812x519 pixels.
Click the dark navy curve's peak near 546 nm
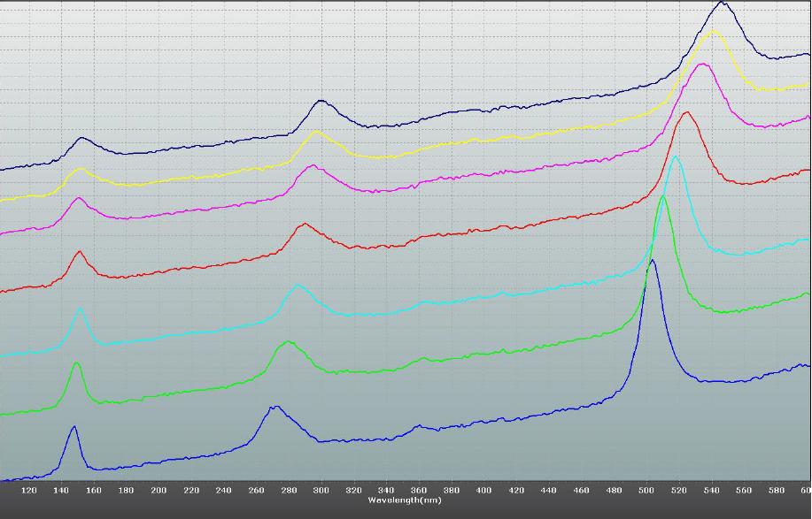click(723, 3)
